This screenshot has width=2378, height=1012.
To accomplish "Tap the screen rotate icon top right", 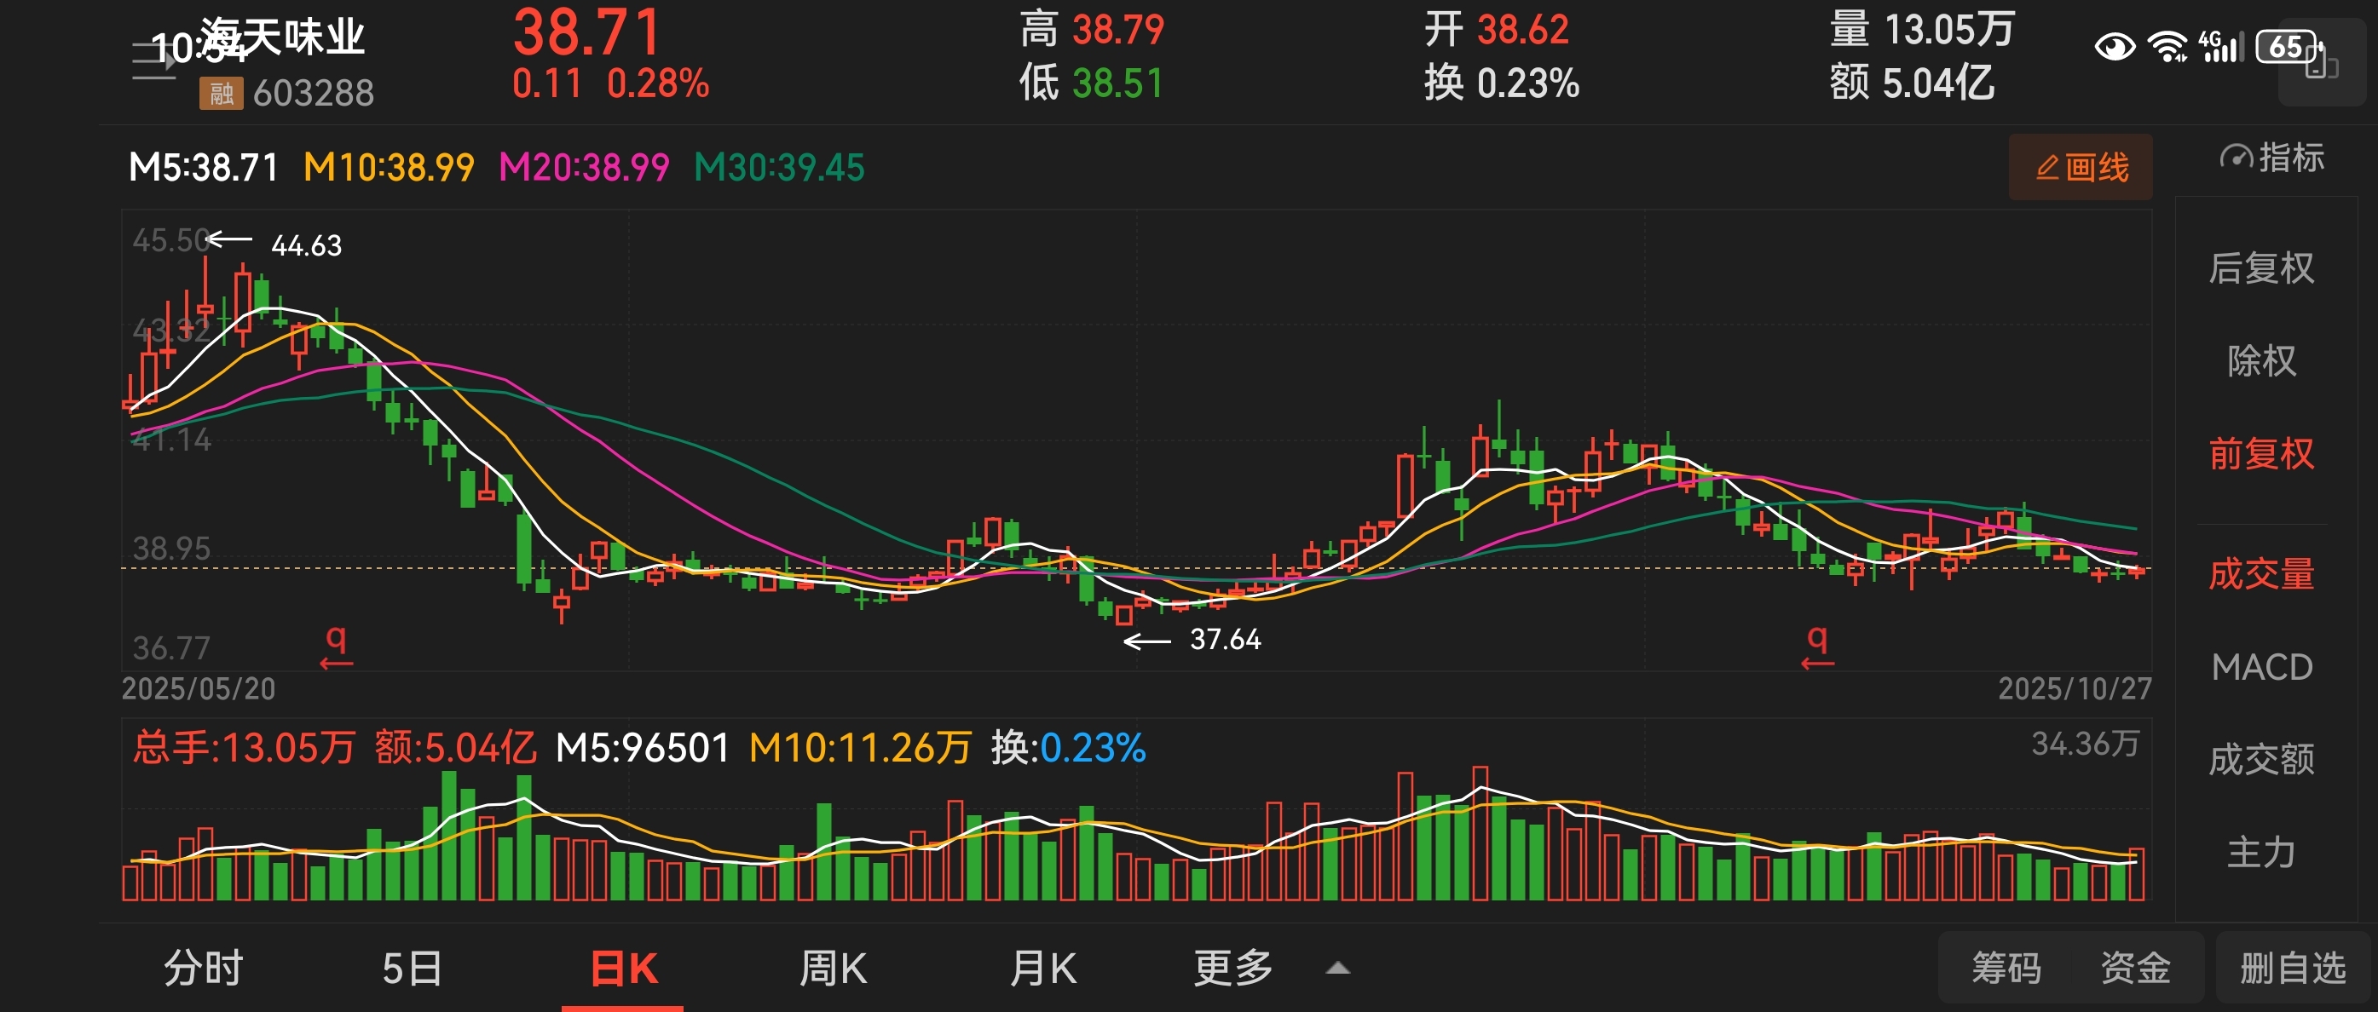I will pyautogui.click(x=2322, y=63).
